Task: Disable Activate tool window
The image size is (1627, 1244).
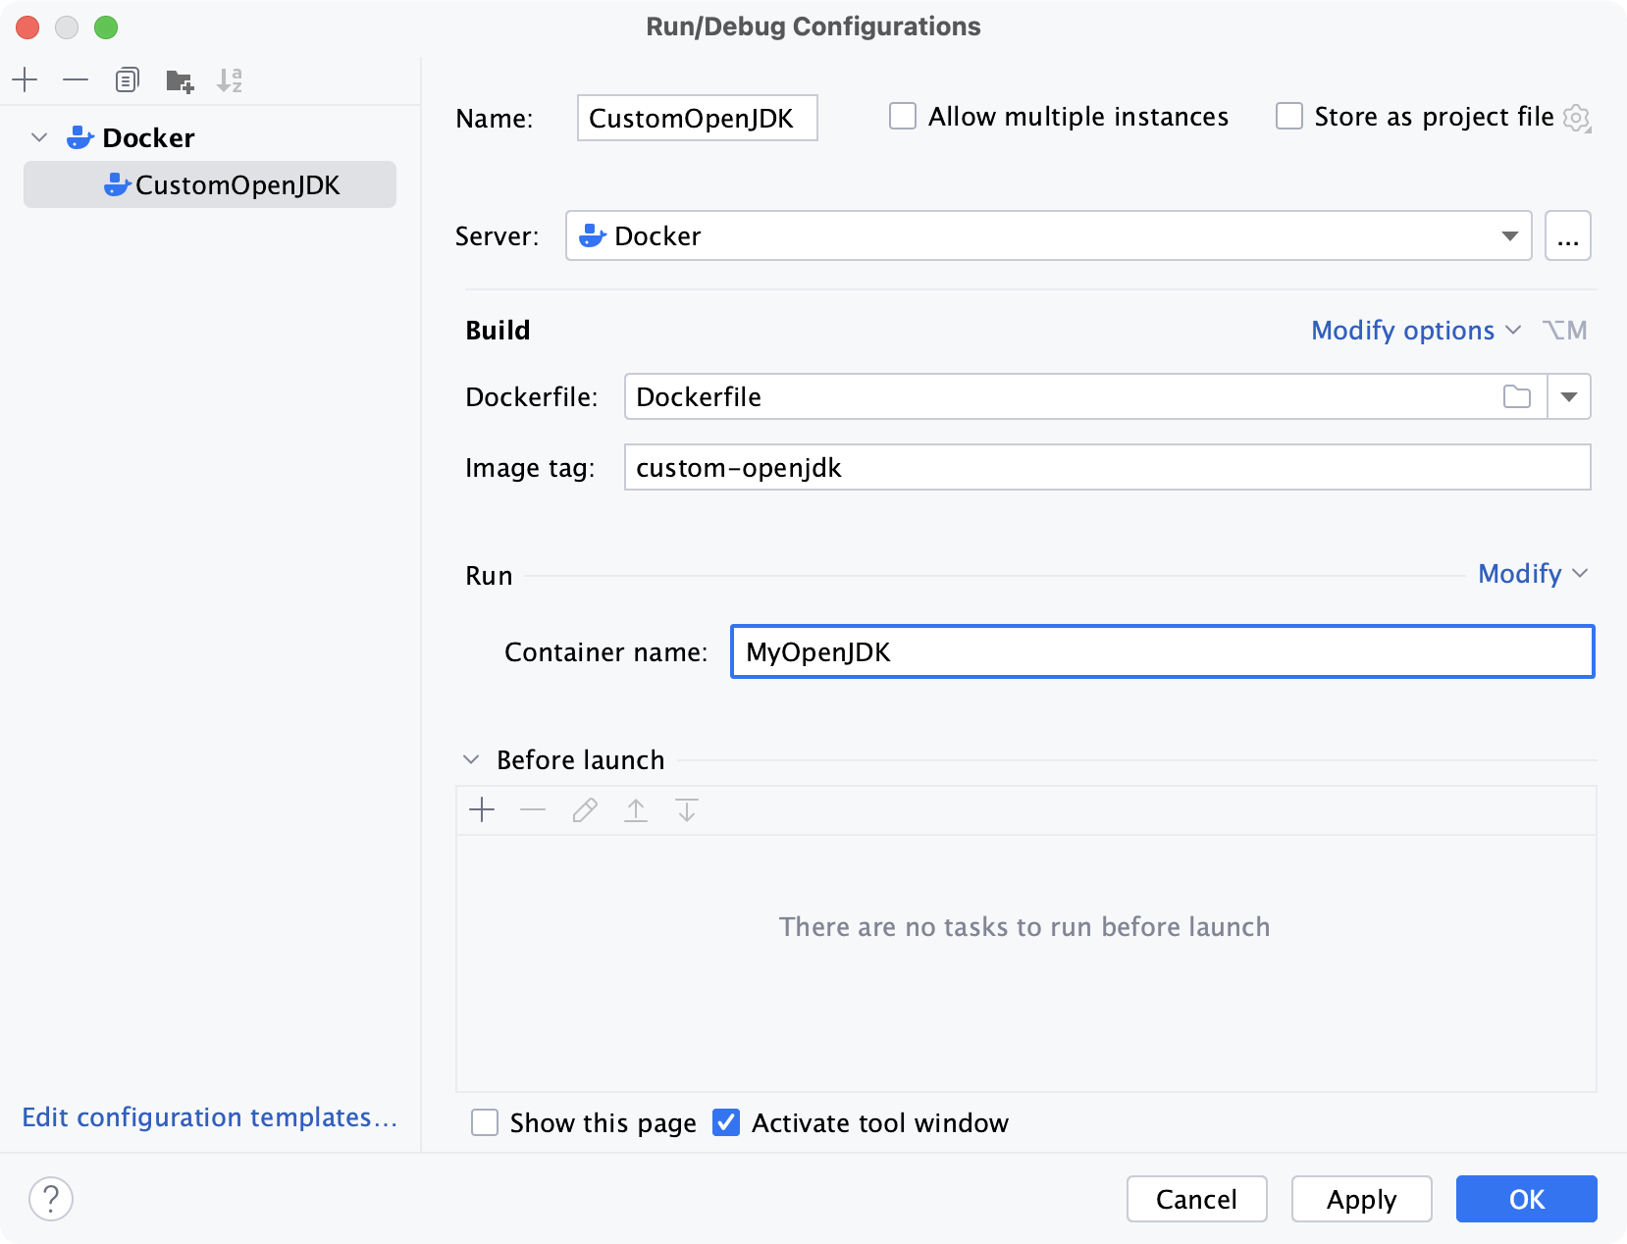Action: pyautogui.click(x=725, y=1122)
